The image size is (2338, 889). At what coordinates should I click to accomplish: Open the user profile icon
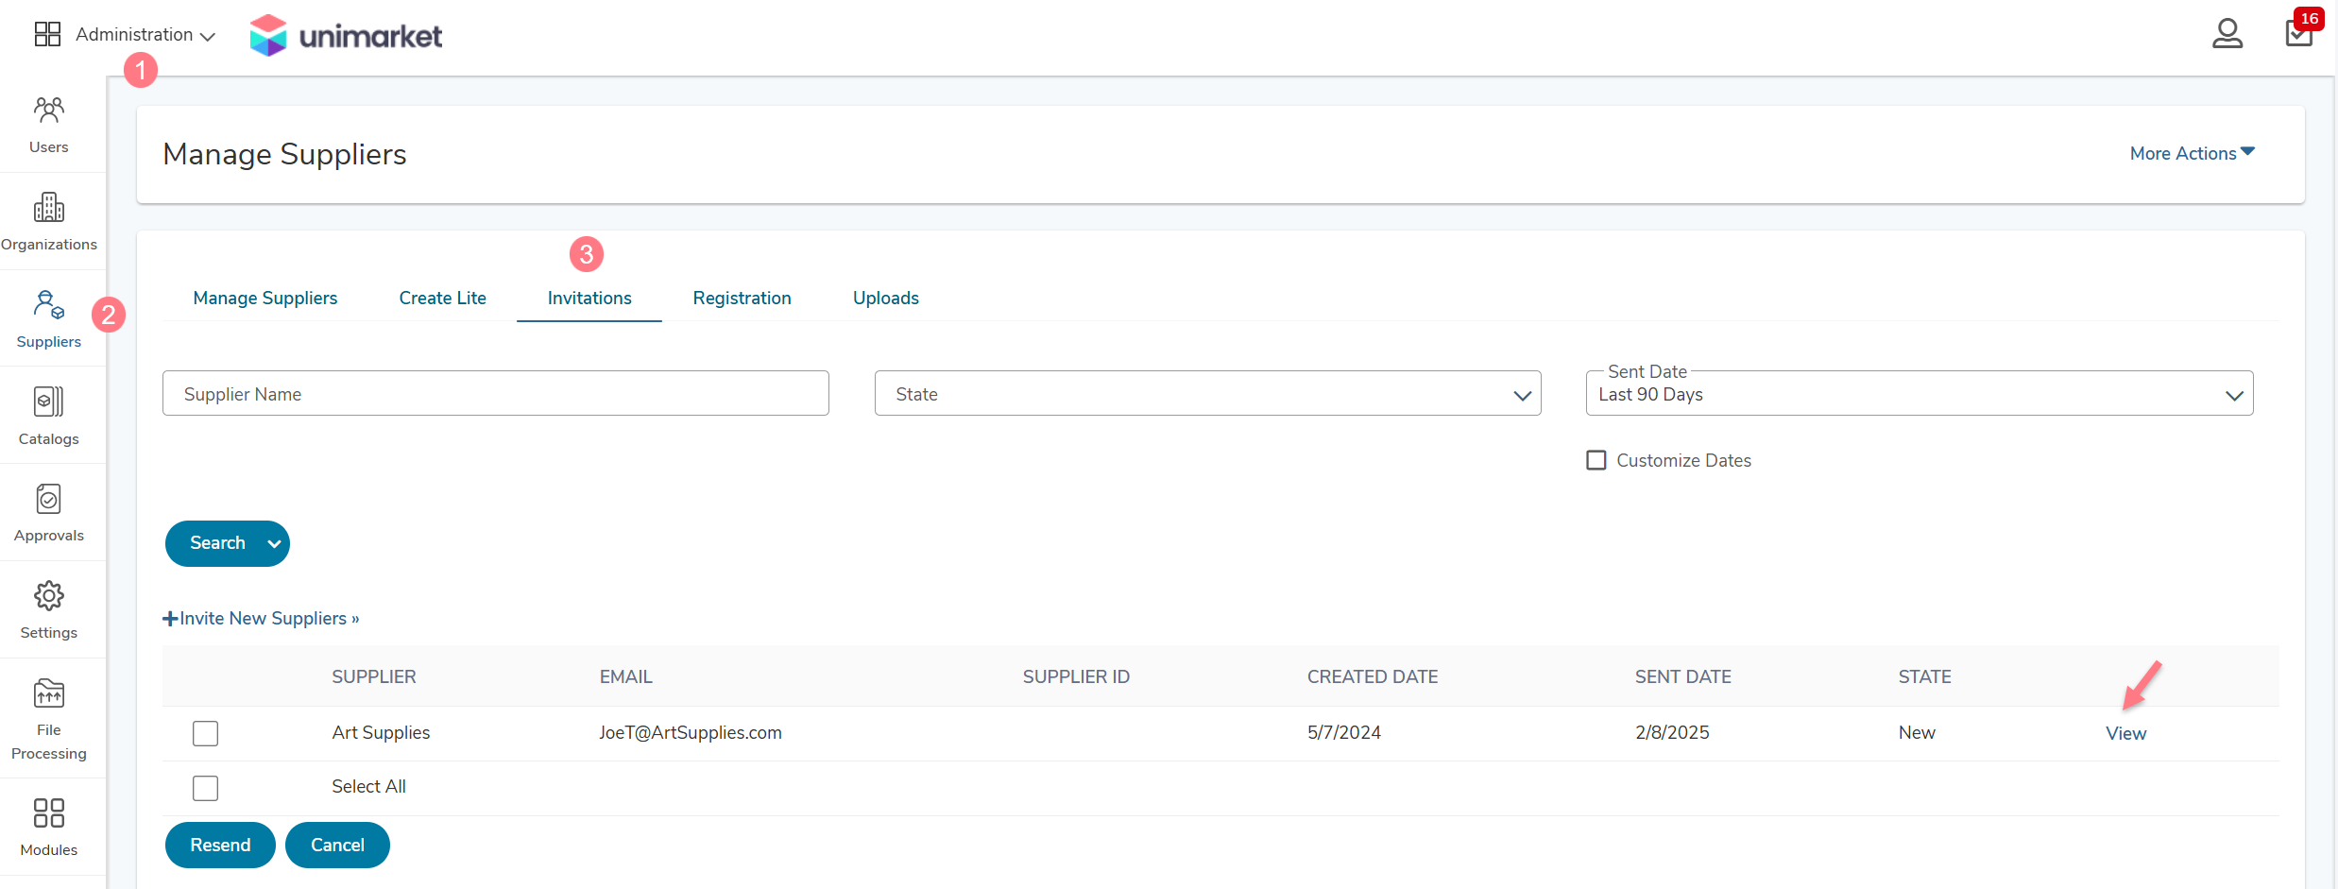[2227, 34]
